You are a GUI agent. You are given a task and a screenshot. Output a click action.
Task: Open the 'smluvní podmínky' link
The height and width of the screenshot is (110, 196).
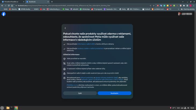tap(87, 78)
